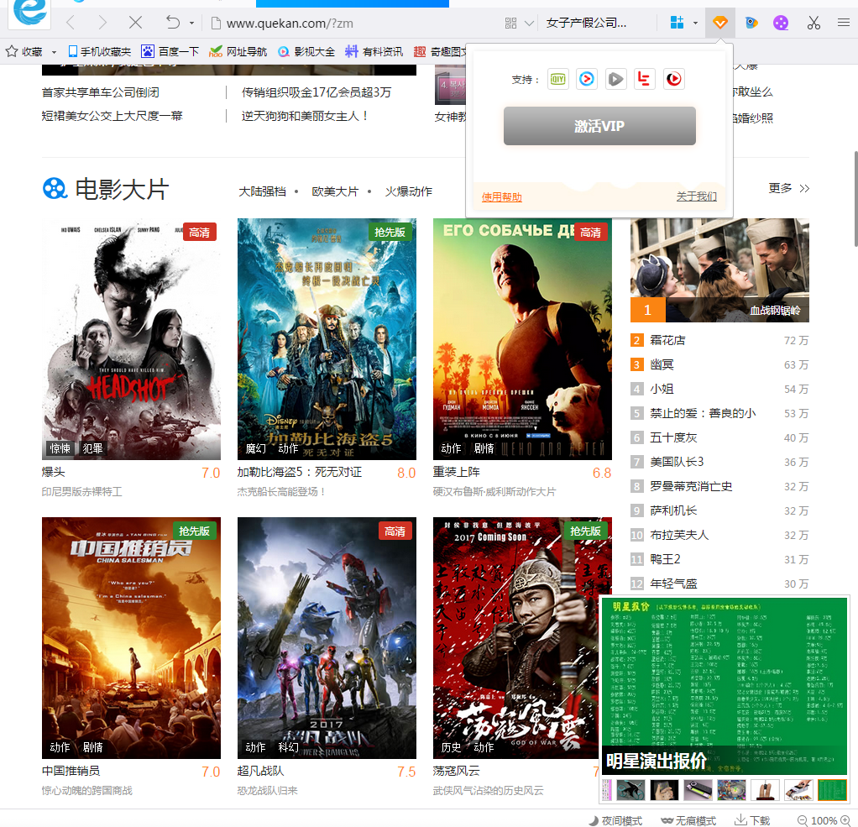The image size is (858, 827).
Task: Click the scissors screenshot tool icon
Action: 814,23
